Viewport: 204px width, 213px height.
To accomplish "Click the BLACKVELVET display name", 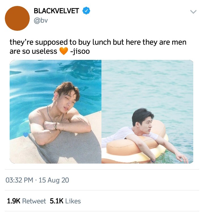I will tap(56, 11).
